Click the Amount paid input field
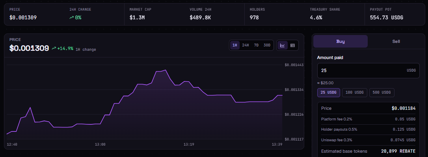The height and width of the screenshot is (157, 428). 368,70
